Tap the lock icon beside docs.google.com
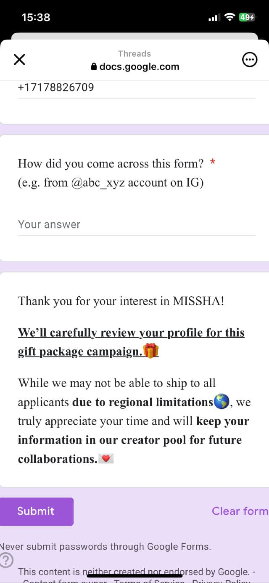Screen dimensions: 269x583 click(94, 67)
